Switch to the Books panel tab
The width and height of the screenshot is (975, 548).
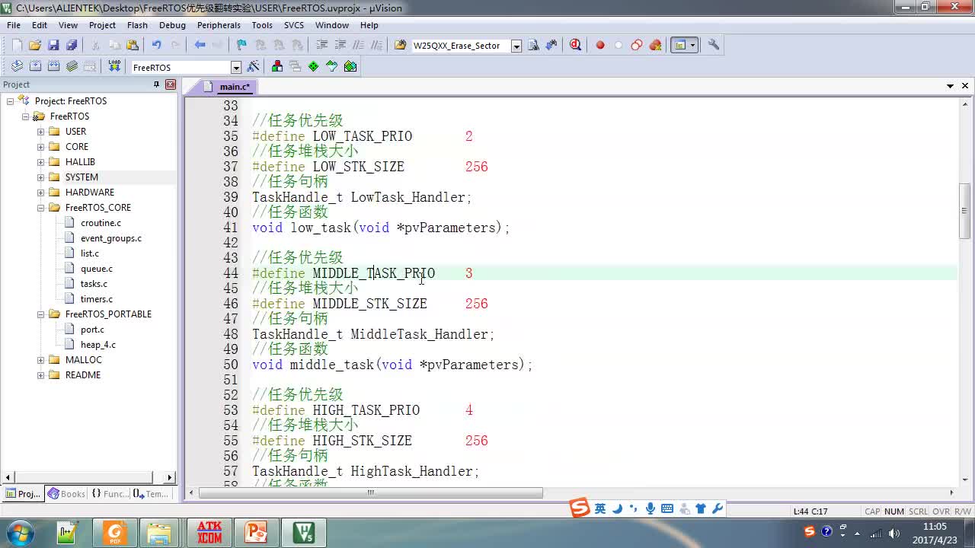pos(66,494)
